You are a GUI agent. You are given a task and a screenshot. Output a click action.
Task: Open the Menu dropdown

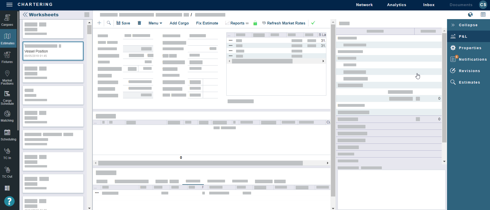pyautogui.click(x=155, y=23)
